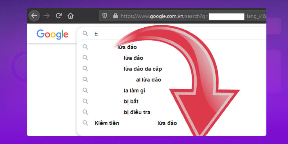This screenshot has height=144, width=288.
Task: Click the magnifier icon inside search box
Action: [x=85, y=34]
